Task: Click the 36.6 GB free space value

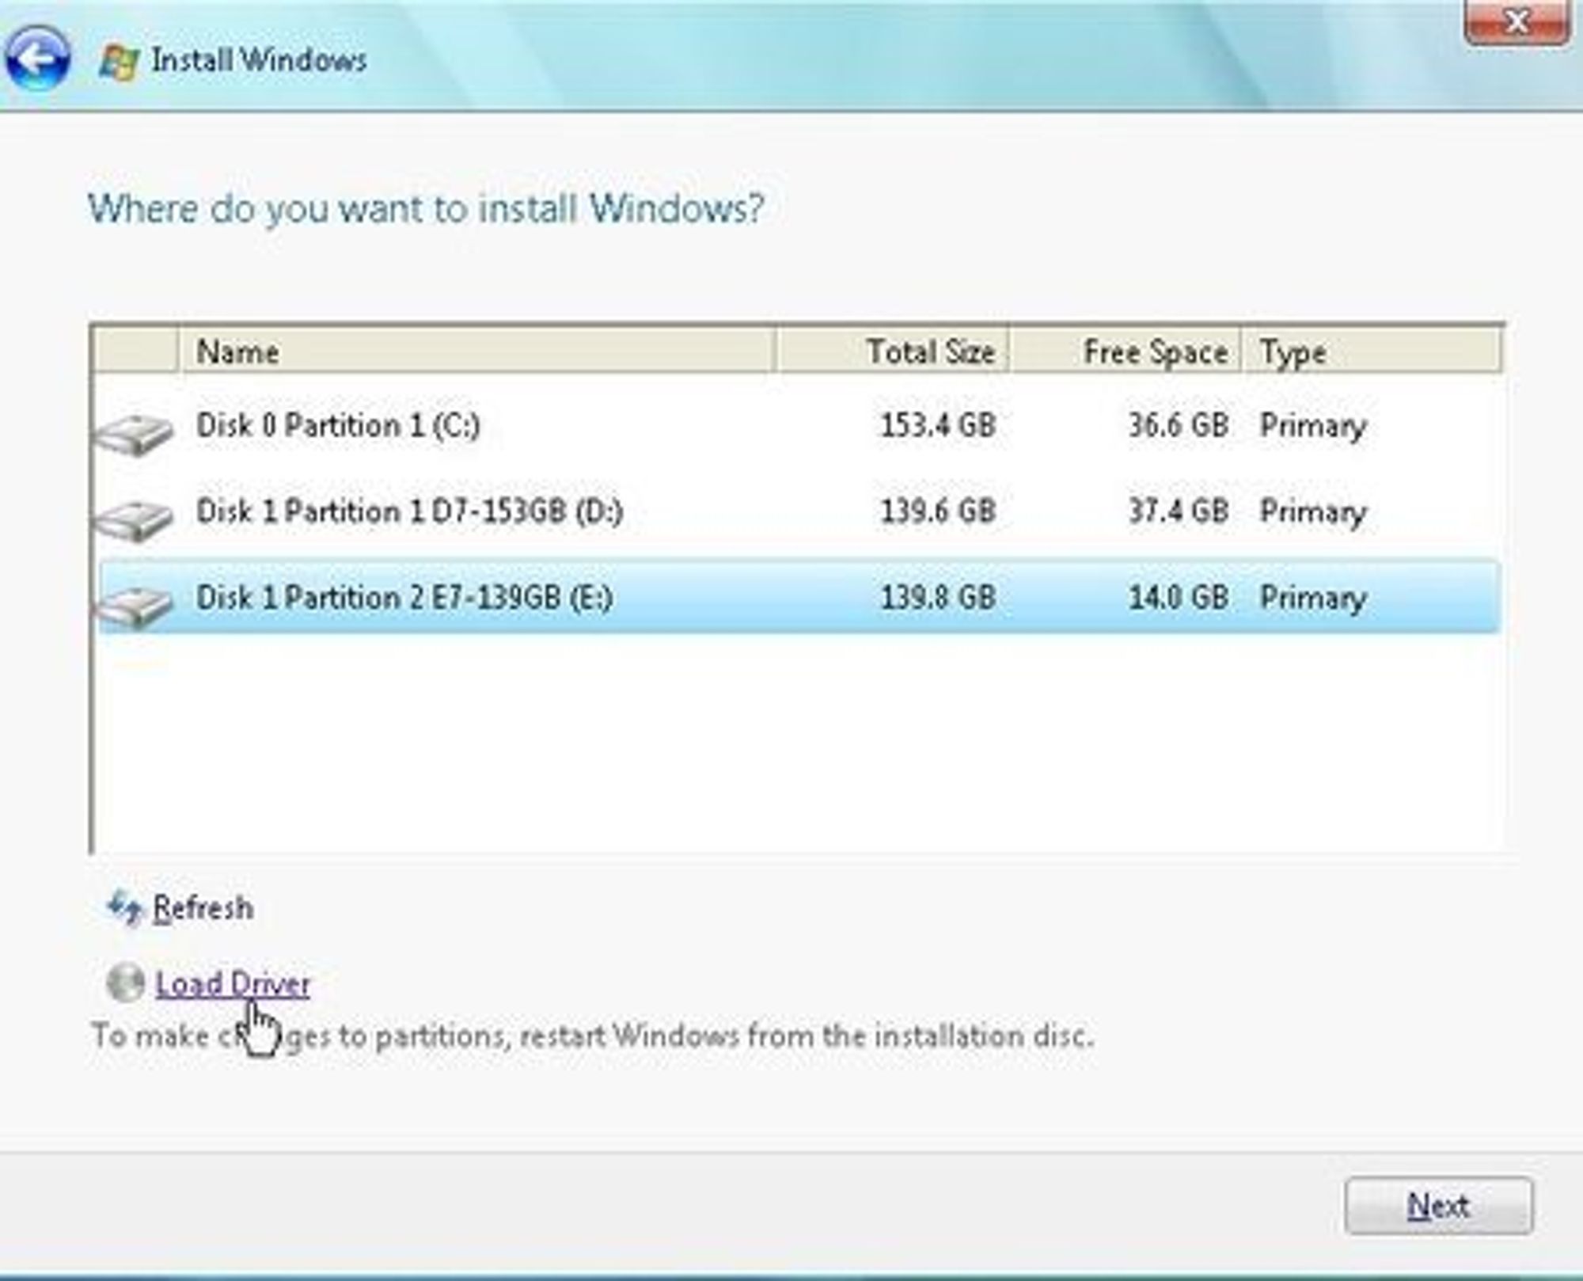Action: point(1179,425)
